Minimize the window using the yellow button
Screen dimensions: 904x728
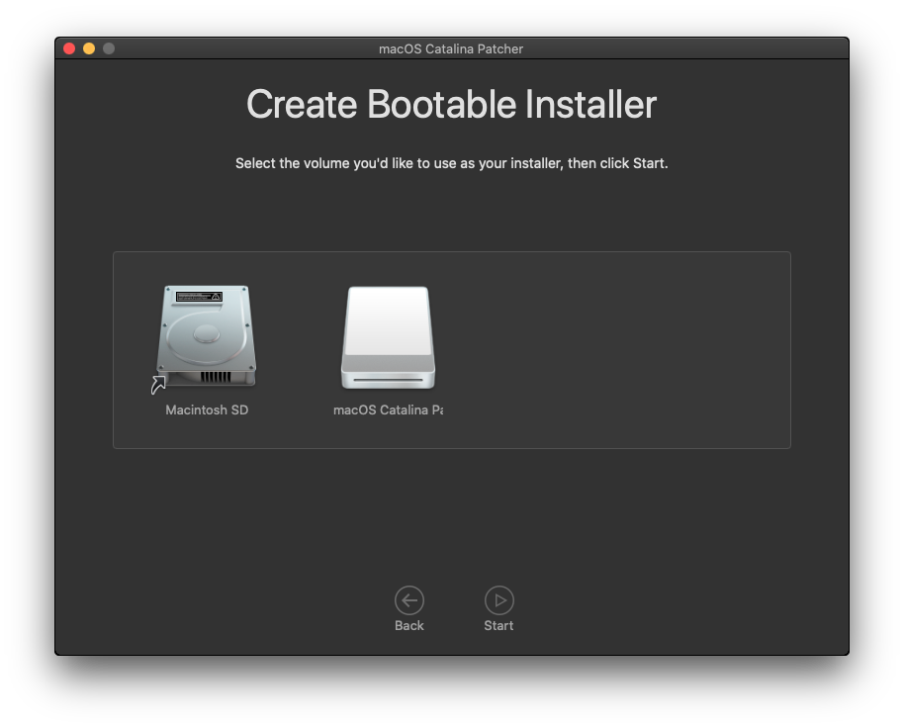click(89, 48)
